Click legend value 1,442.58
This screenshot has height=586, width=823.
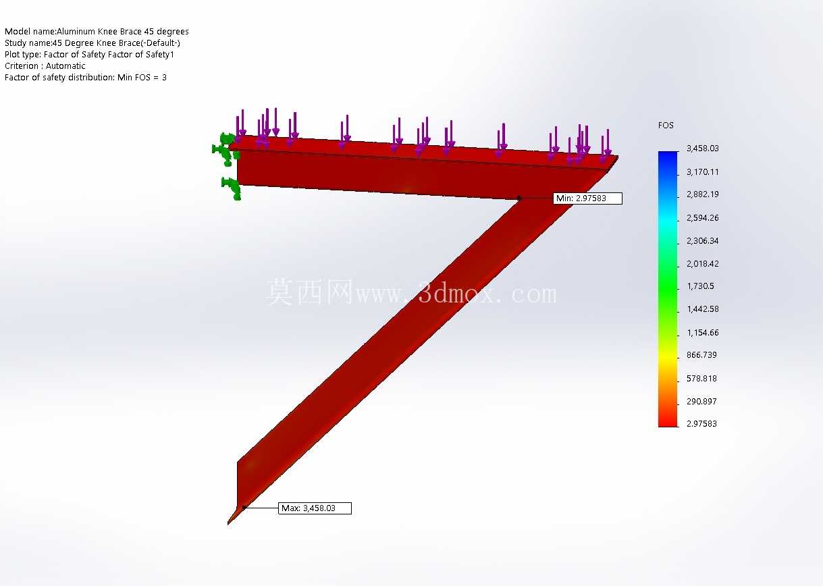click(x=702, y=309)
